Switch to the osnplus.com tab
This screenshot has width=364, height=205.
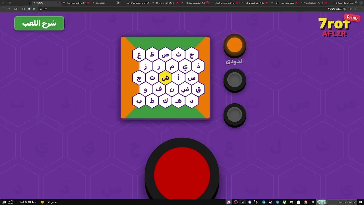106,3
